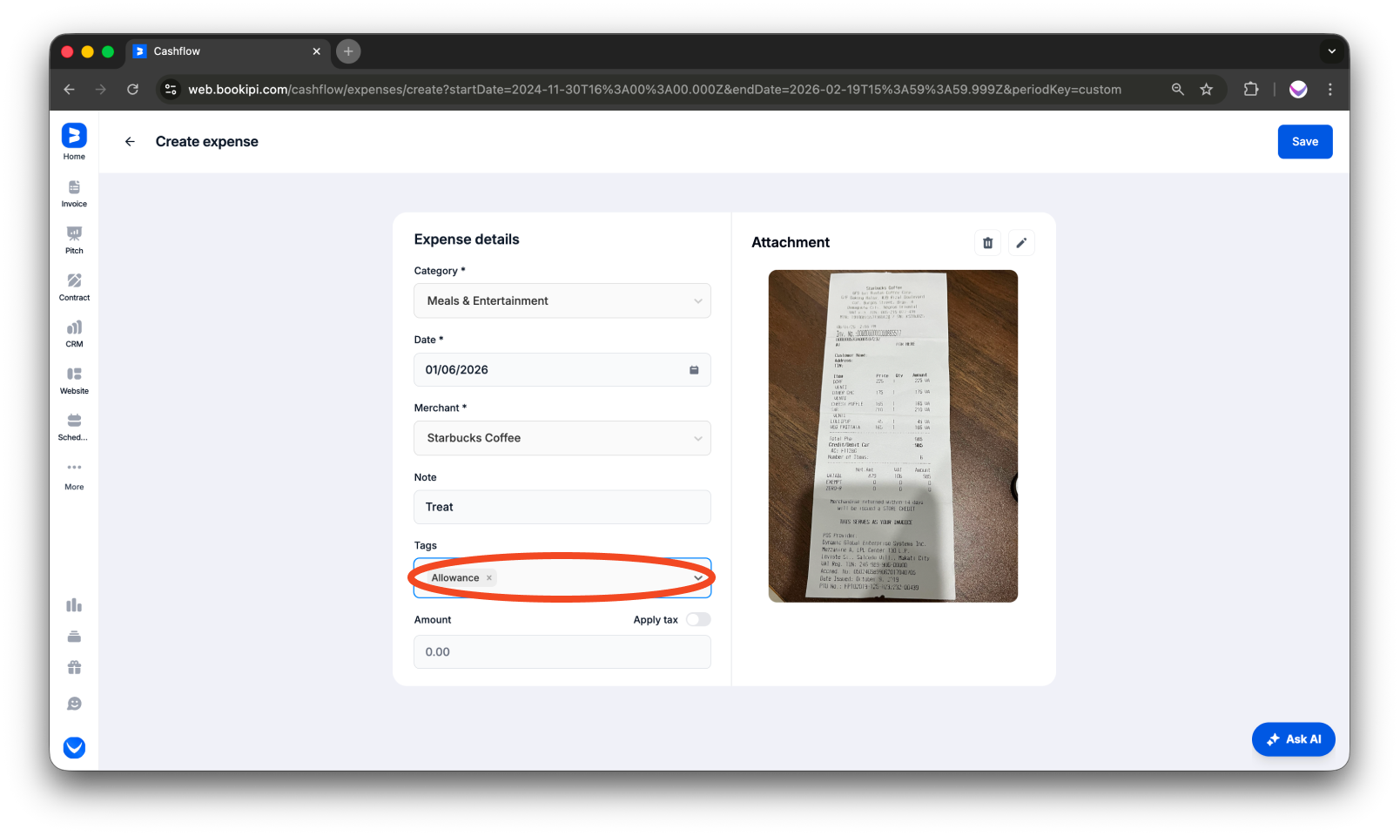Viewport: 1400px width, 836px height.
Task: Click the Note field containing Treat
Action: coord(562,507)
